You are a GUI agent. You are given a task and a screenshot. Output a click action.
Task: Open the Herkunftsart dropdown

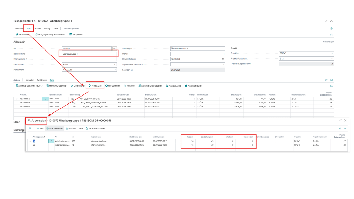115,64
